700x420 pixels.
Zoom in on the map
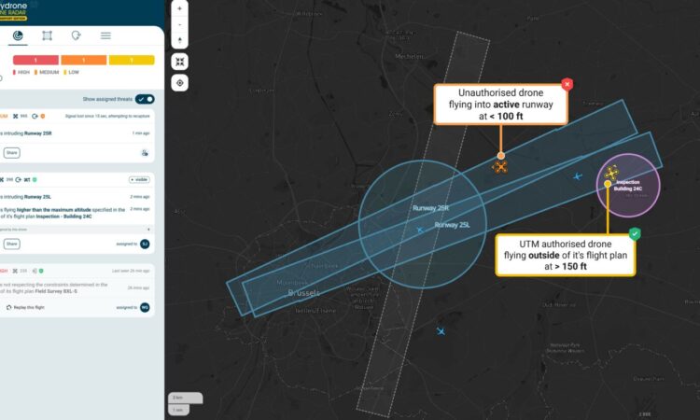(179, 7)
